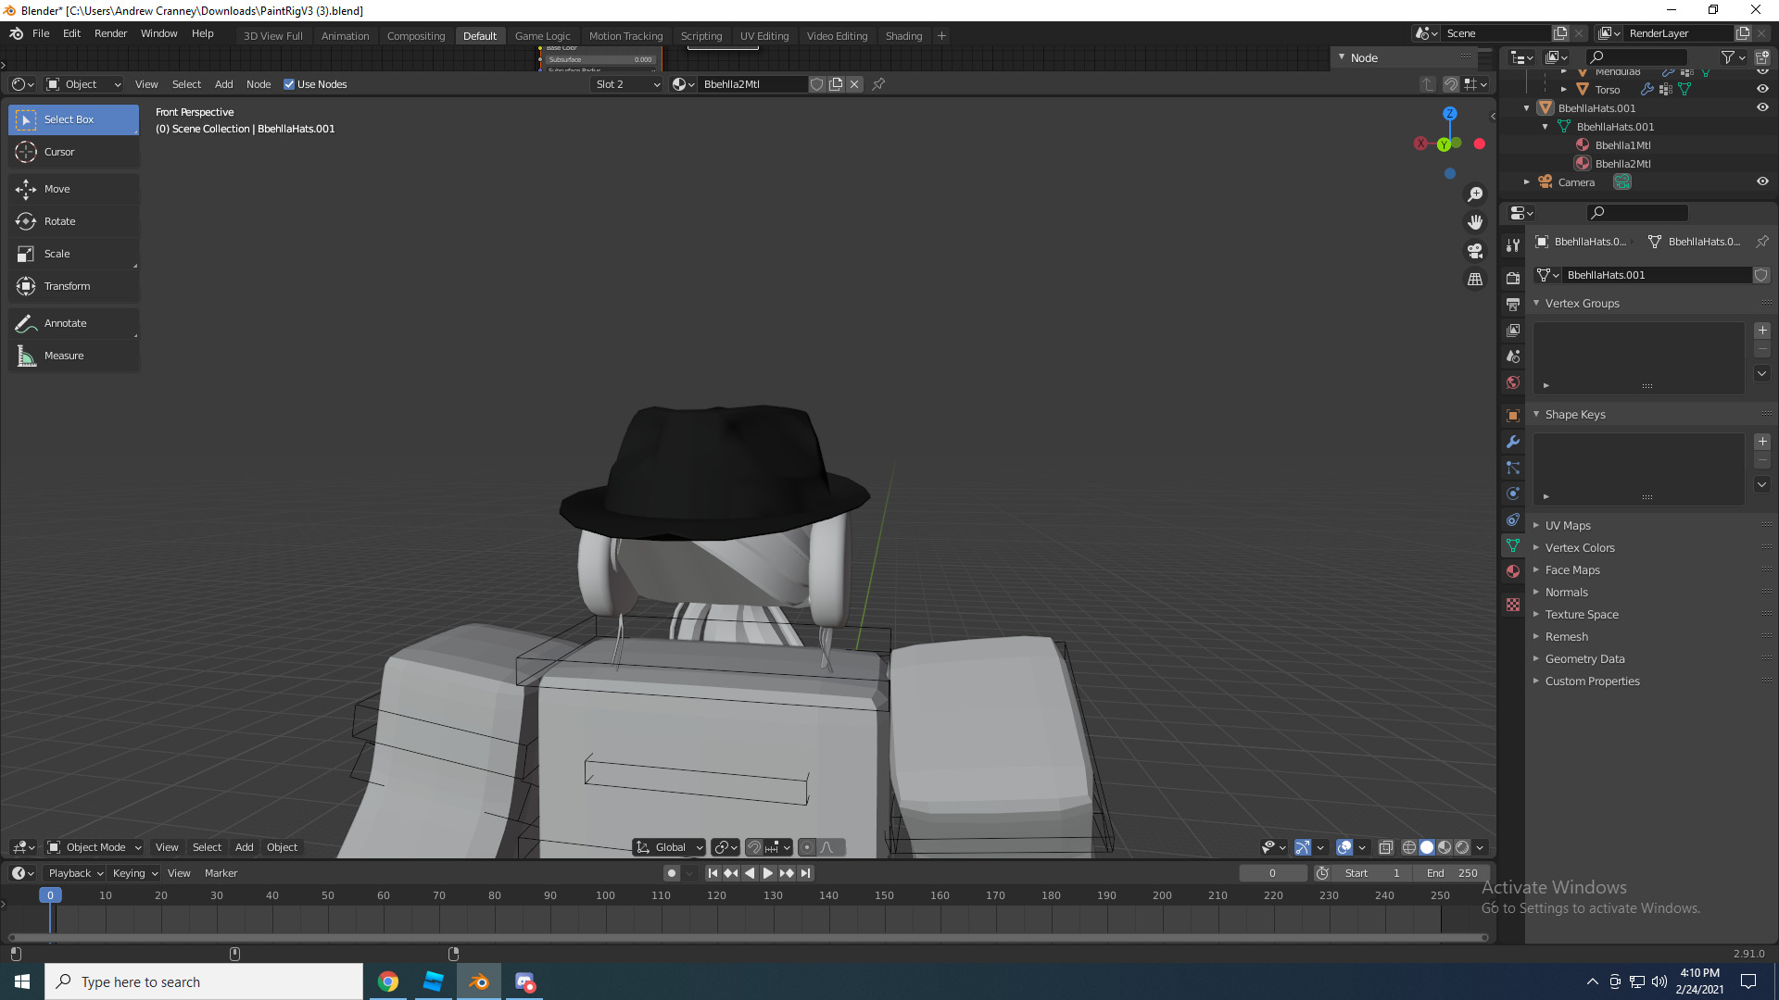Open the Object Mode dropdown
The width and height of the screenshot is (1779, 1000).
pos(93,847)
